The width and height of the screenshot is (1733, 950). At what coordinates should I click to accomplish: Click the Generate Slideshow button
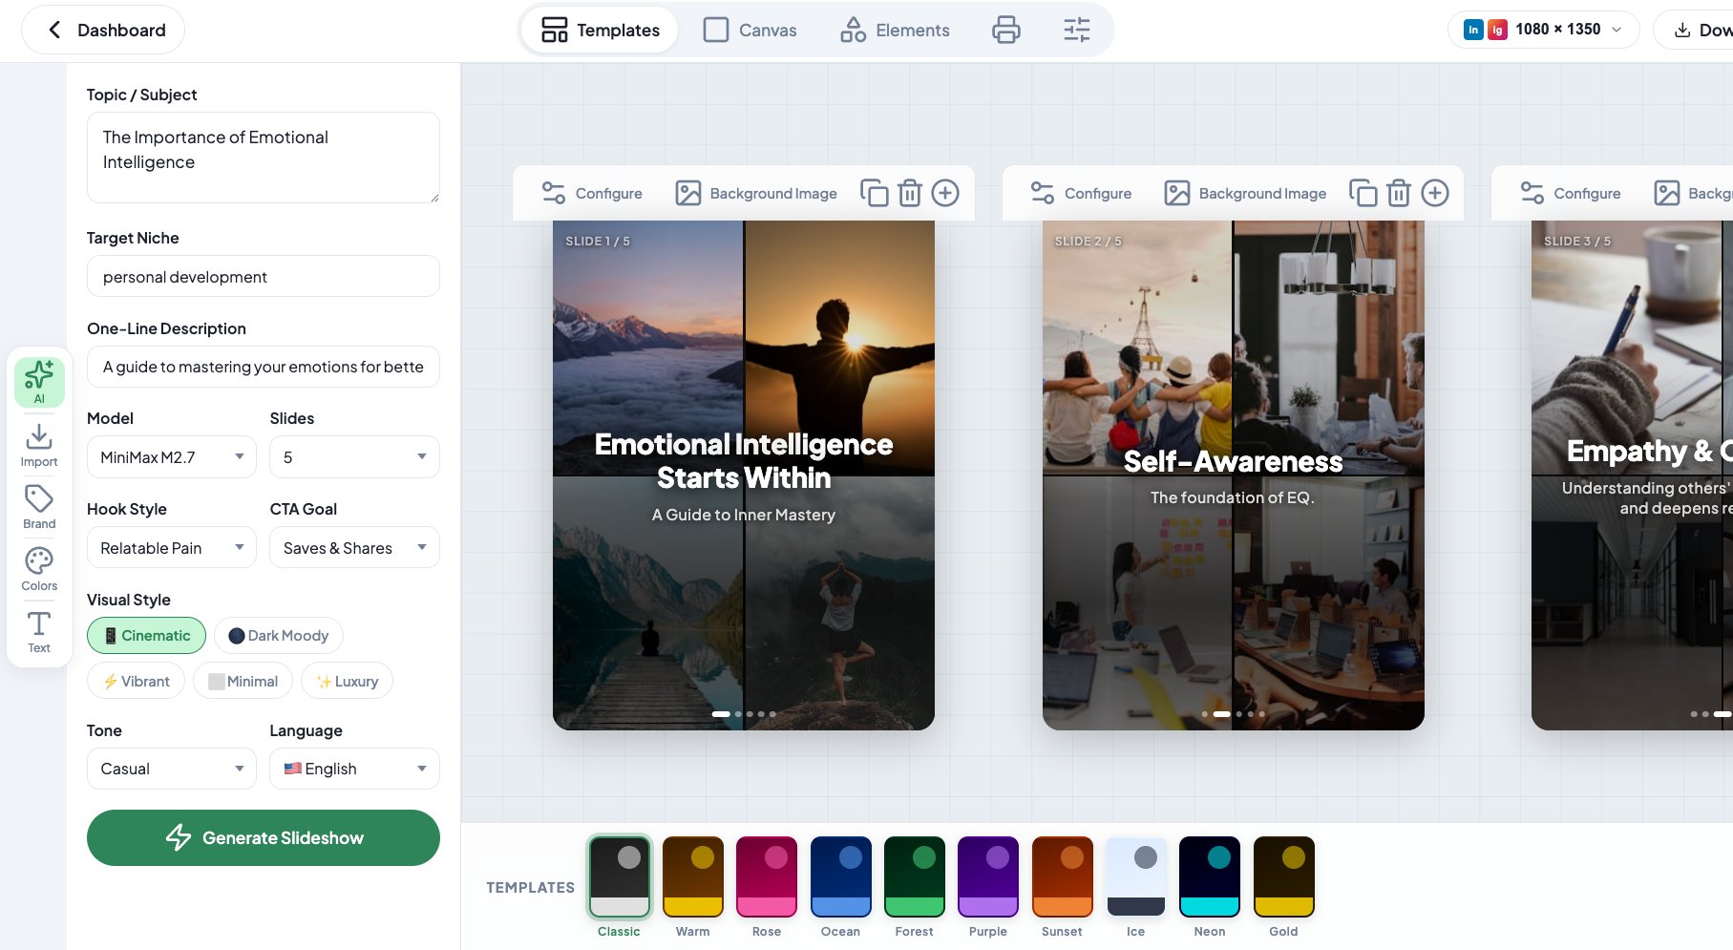264,838
